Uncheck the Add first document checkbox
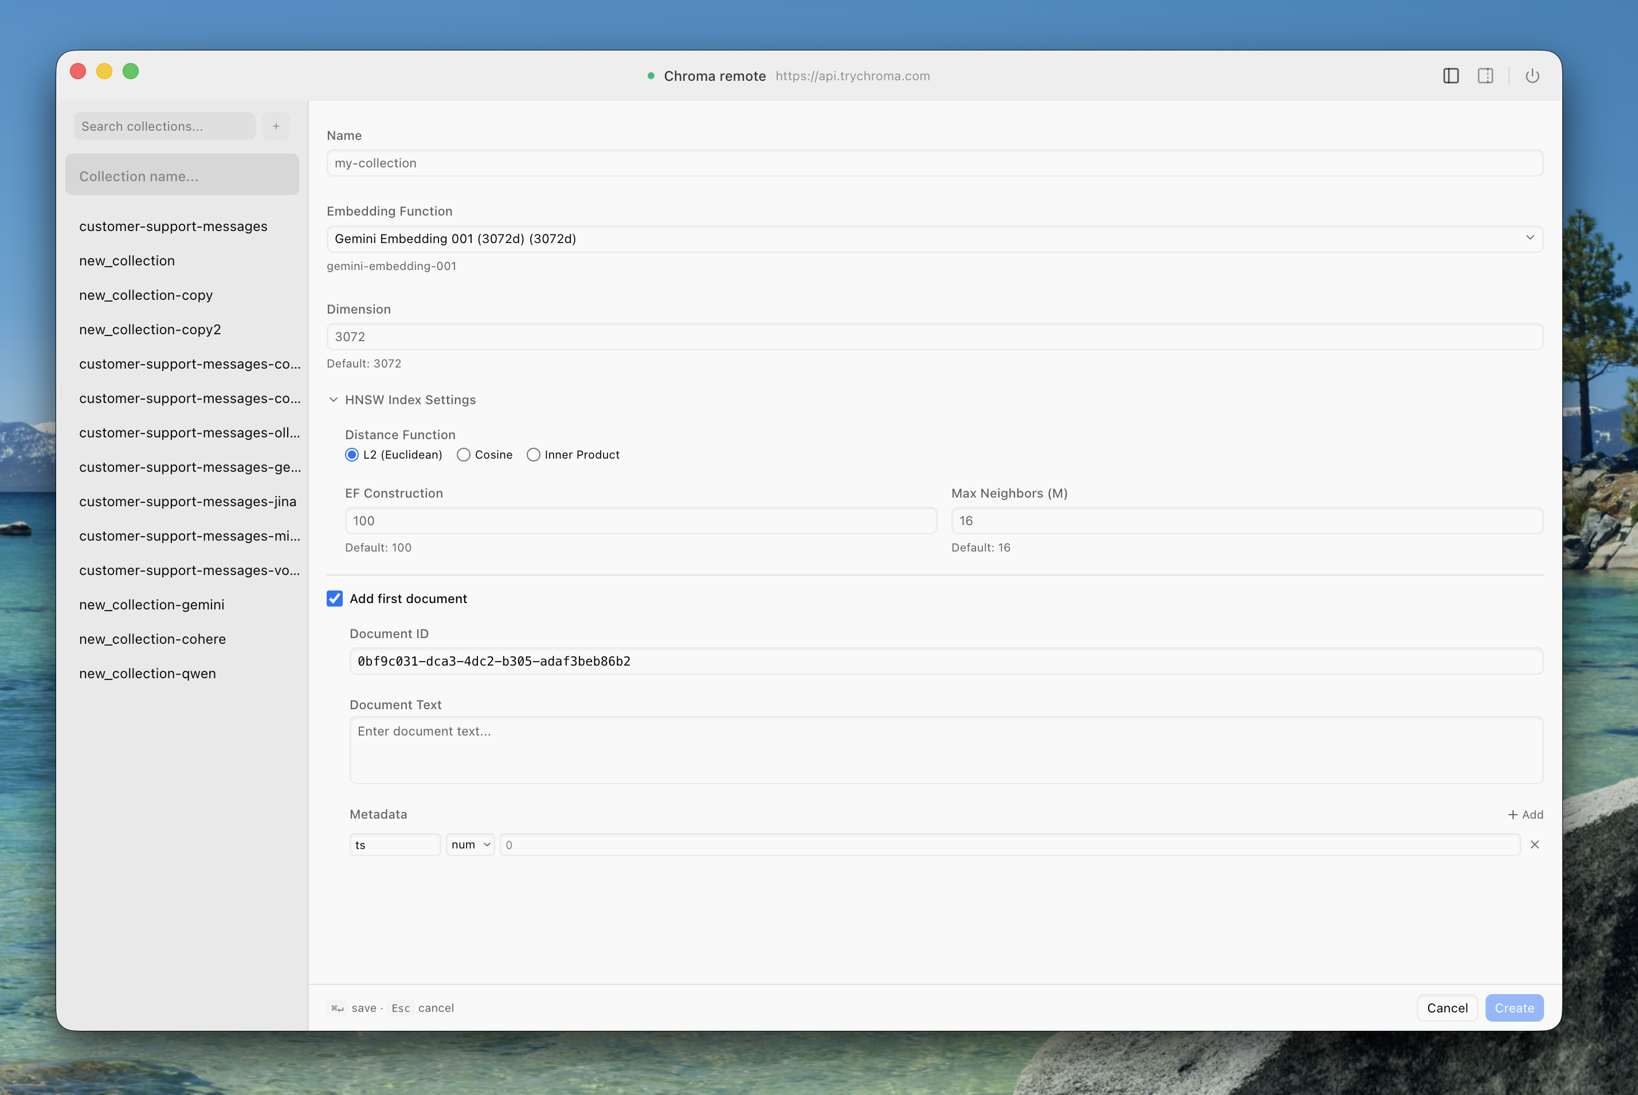Viewport: 1638px width, 1095px height. tap(335, 599)
